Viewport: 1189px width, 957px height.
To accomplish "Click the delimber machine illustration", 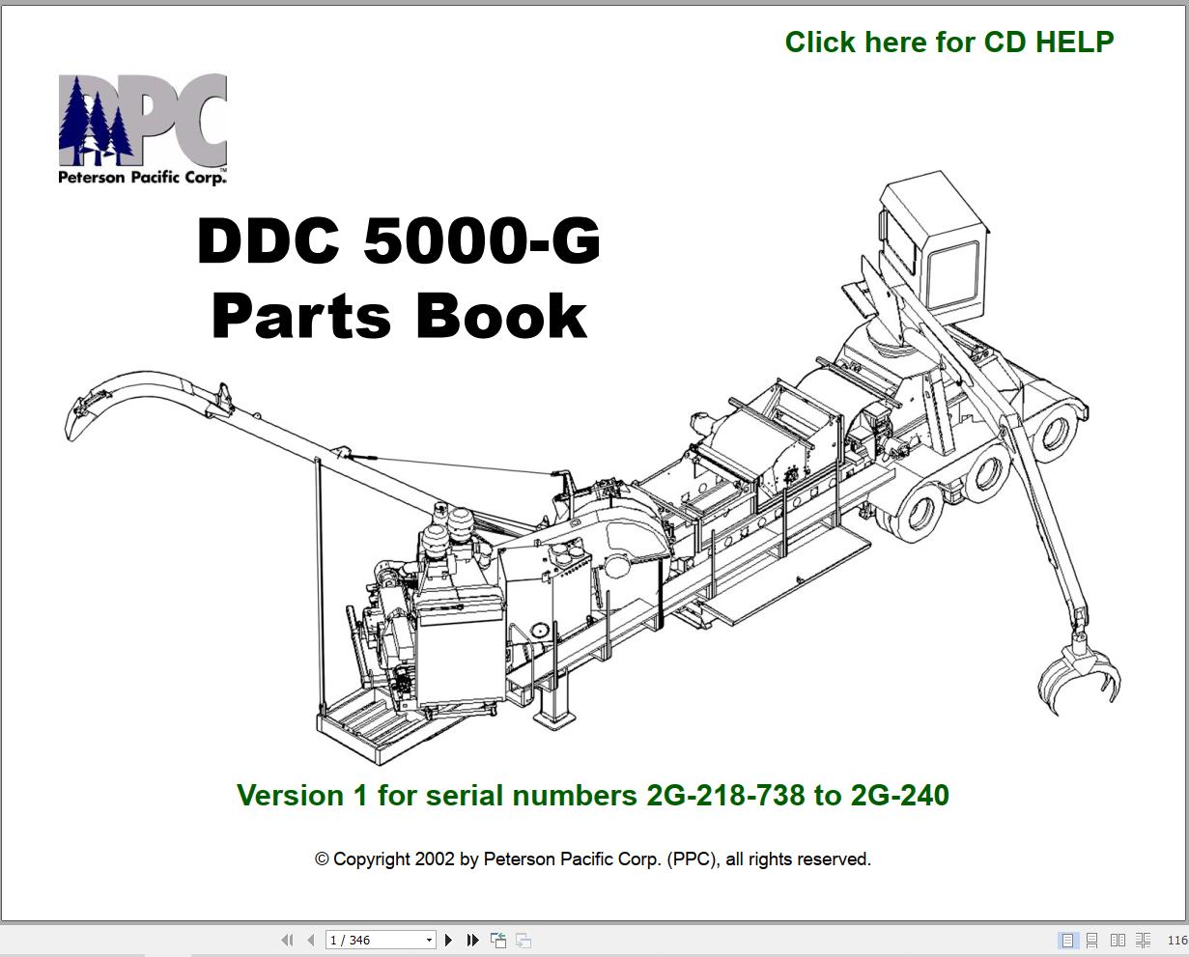I will [592, 467].
